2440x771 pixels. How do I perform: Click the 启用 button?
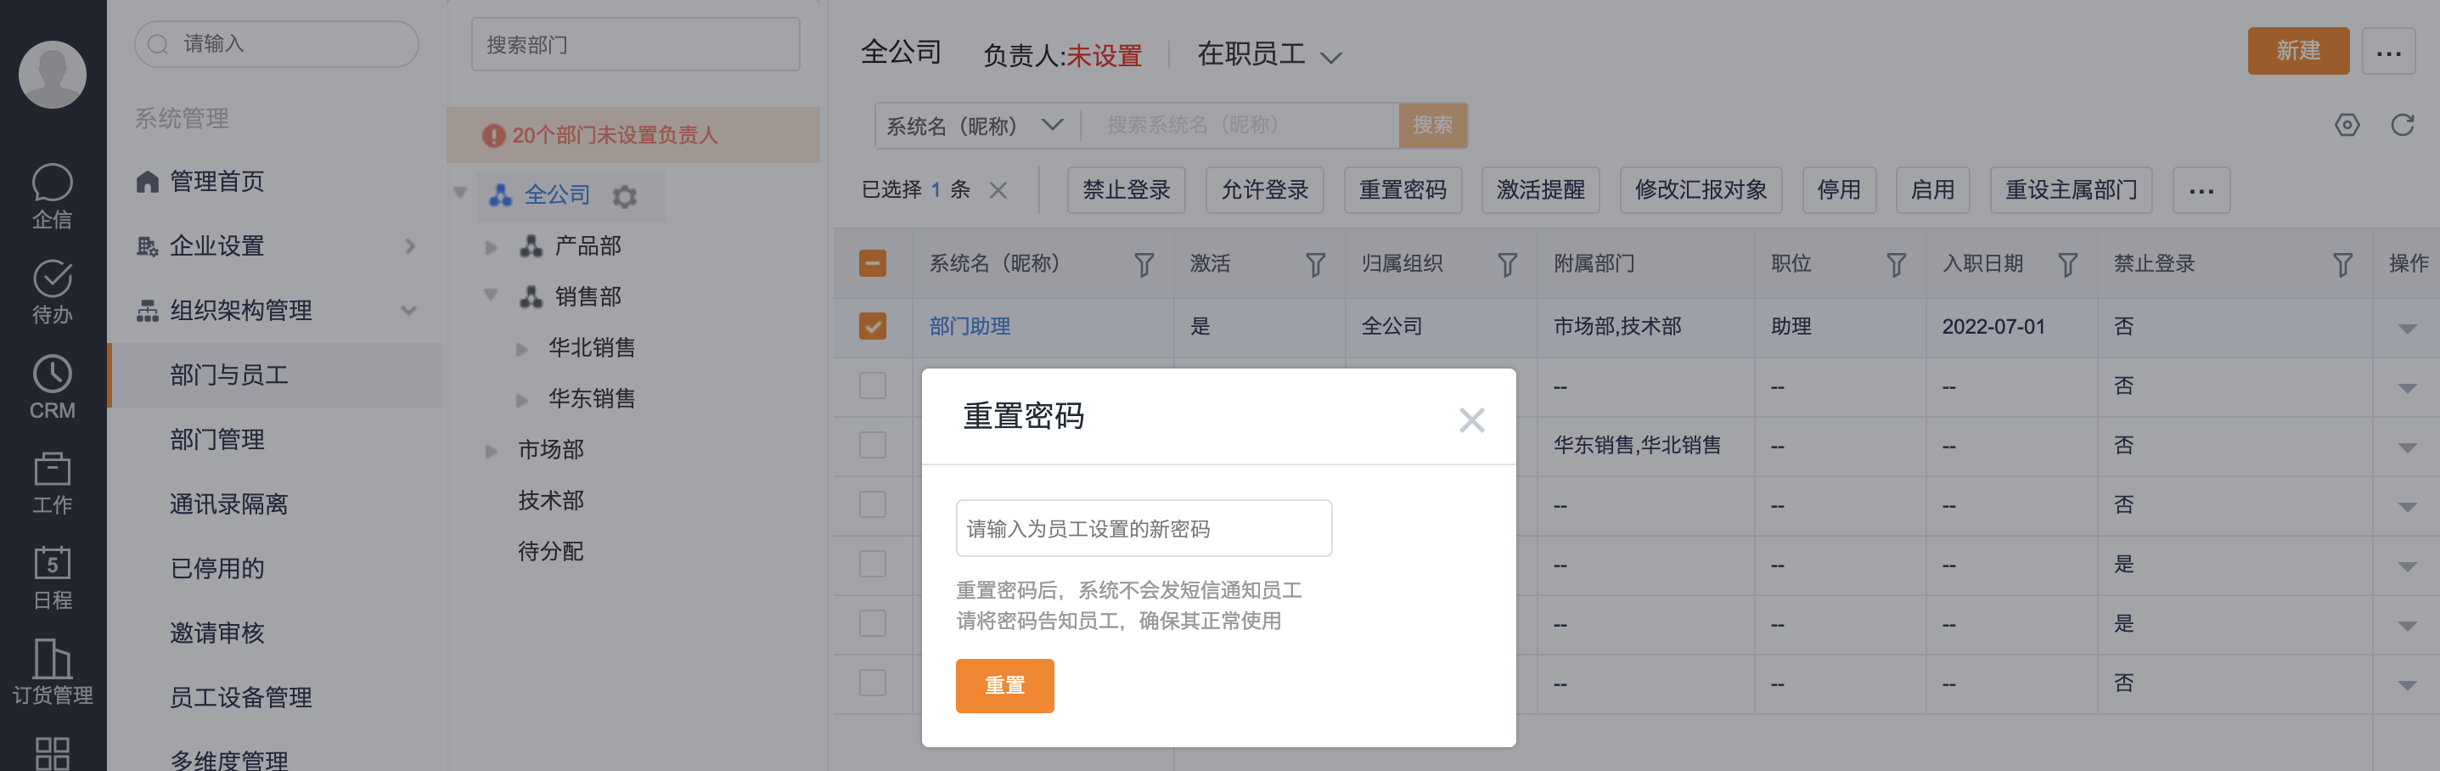1932,190
